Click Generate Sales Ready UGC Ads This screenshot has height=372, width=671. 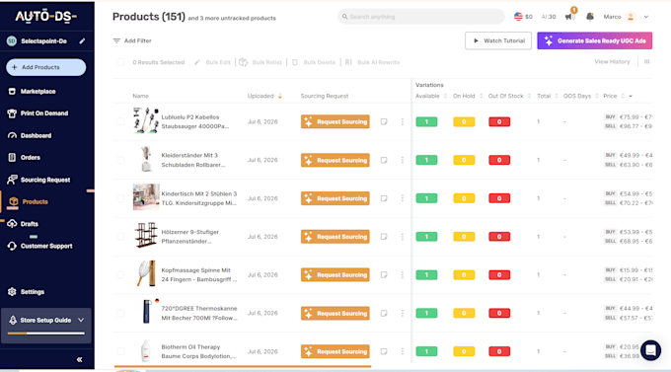[x=594, y=40]
